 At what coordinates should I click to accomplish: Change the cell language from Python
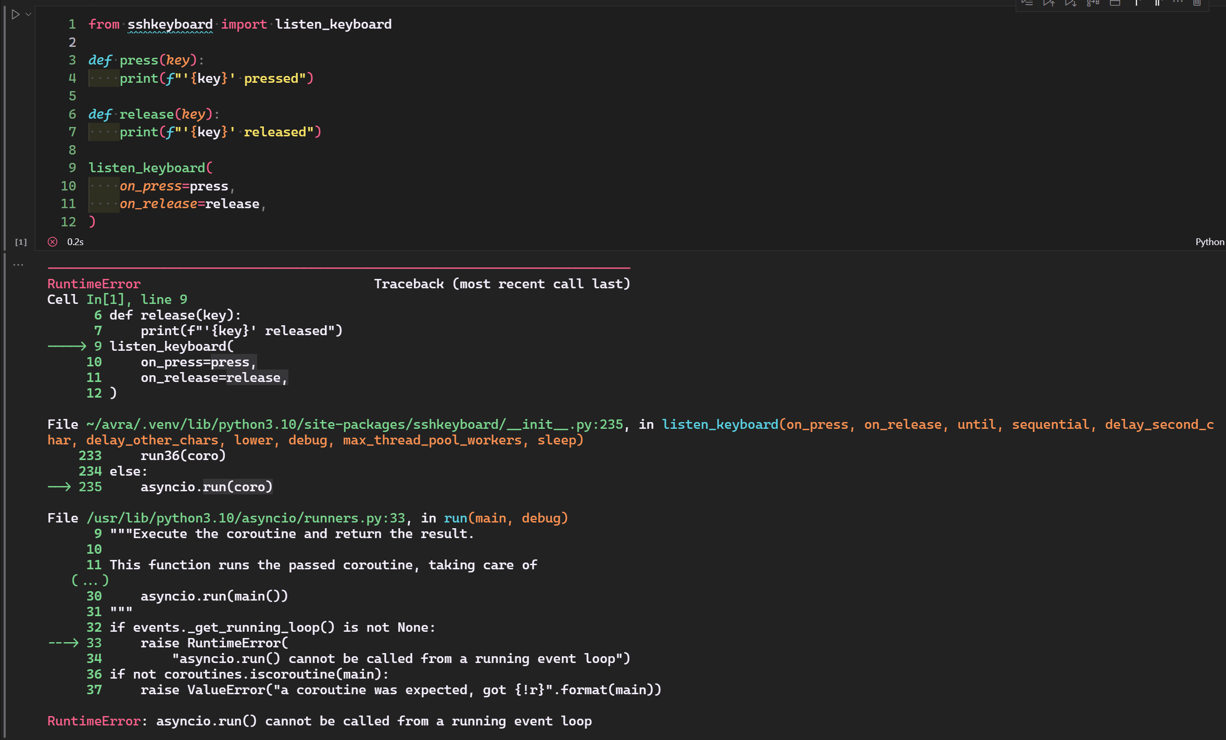click(1209, 241)
